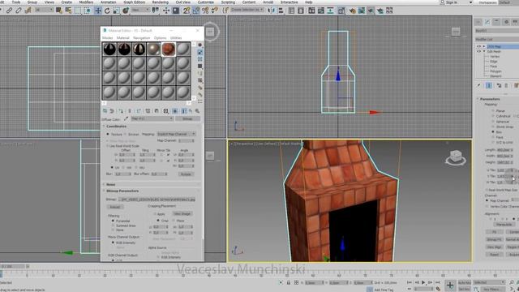
Task: Open the Customize menu
Action: click(205, 2)
